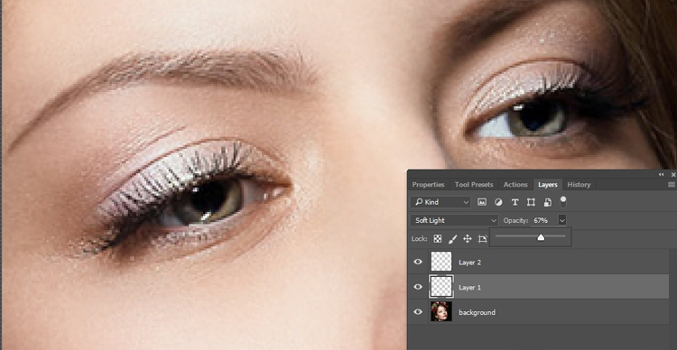Click the type layer filter icon
The height and width of the screenshot is (350, 677).
pos(515,202)
